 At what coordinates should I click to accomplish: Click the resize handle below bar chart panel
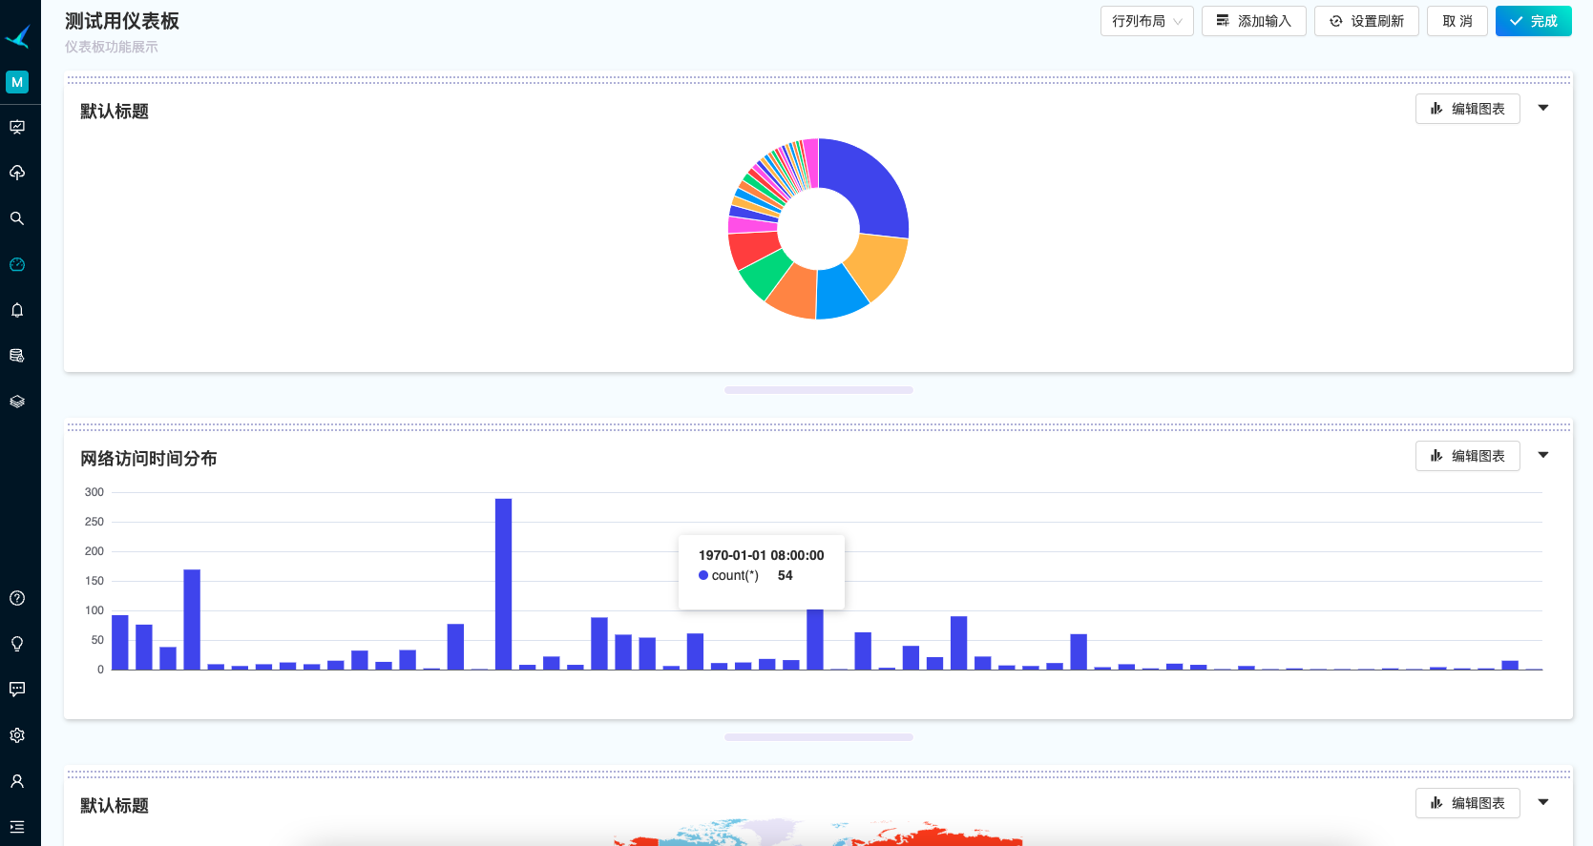tap(819, 737)
